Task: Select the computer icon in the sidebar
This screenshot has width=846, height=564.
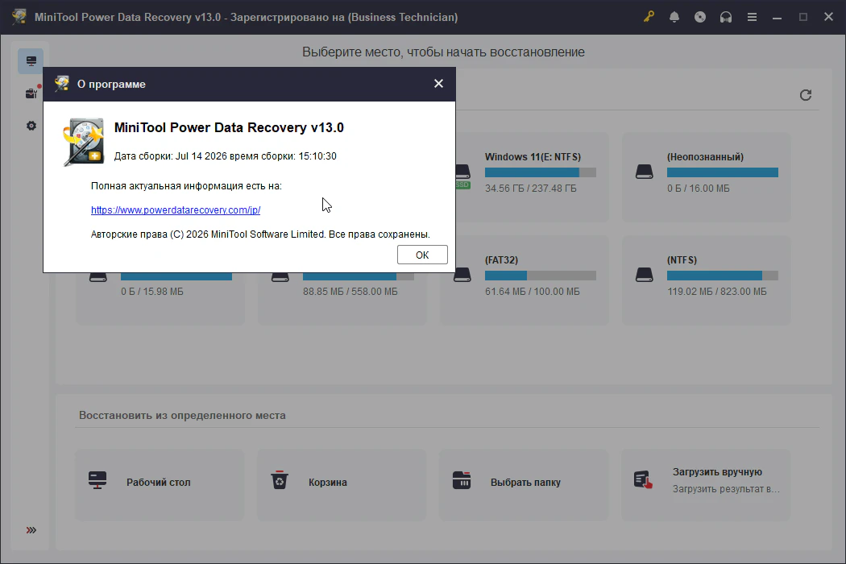Action: (x=31, y=61)
